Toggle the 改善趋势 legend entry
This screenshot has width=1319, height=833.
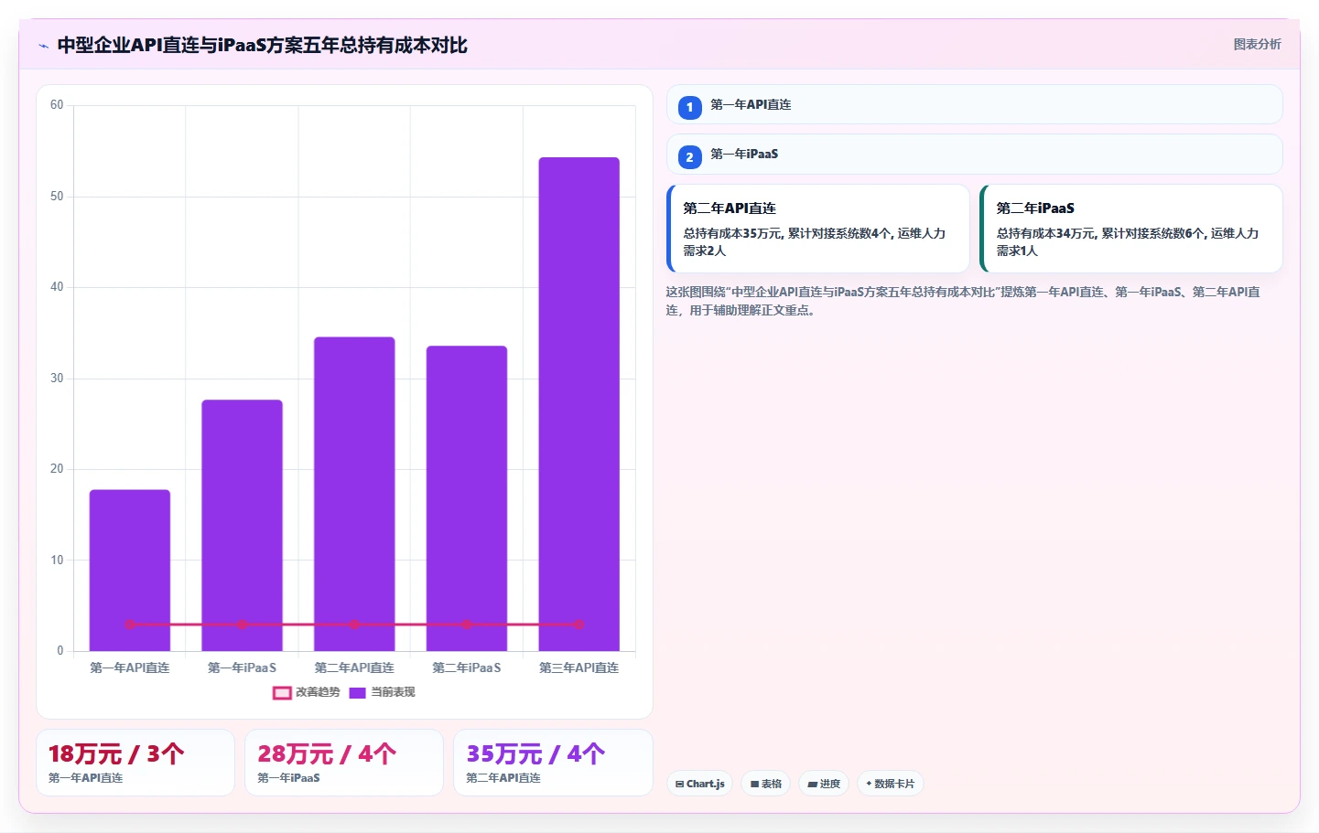307,692
